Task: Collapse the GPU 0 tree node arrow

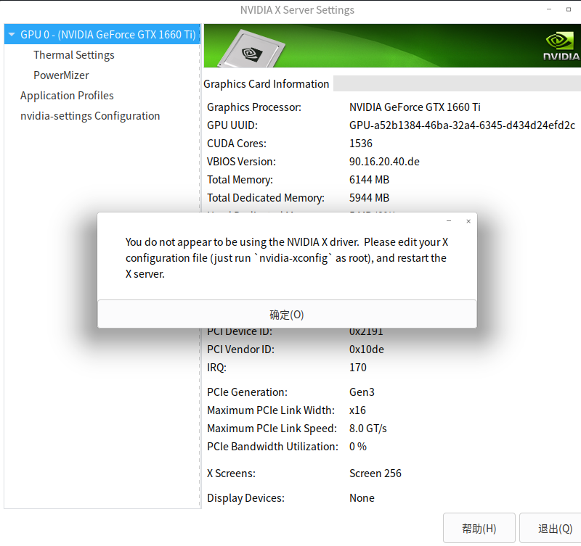Action: (12, 34)
